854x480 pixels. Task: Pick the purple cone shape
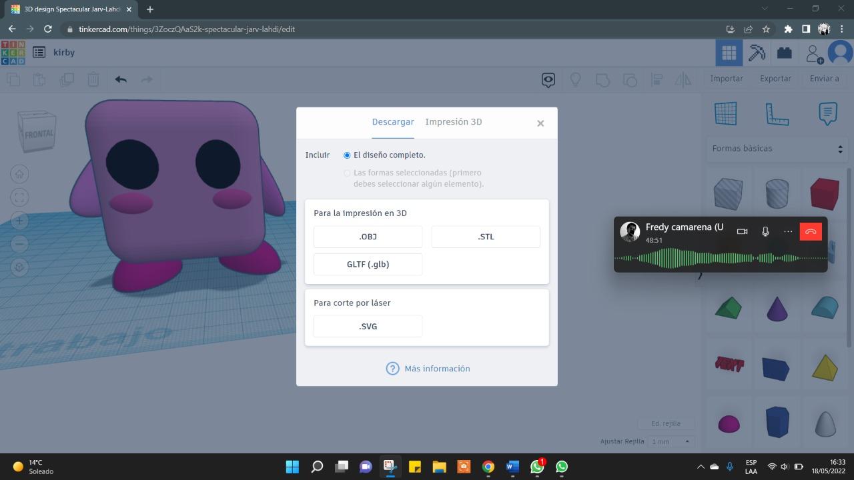coord(777,308)
